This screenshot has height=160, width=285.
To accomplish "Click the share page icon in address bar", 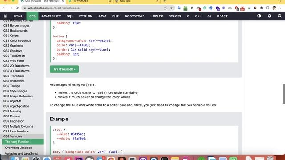I will pos(165,8).
